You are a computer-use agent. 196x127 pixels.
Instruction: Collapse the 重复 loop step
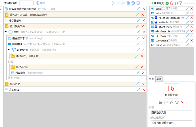(6, 32)
